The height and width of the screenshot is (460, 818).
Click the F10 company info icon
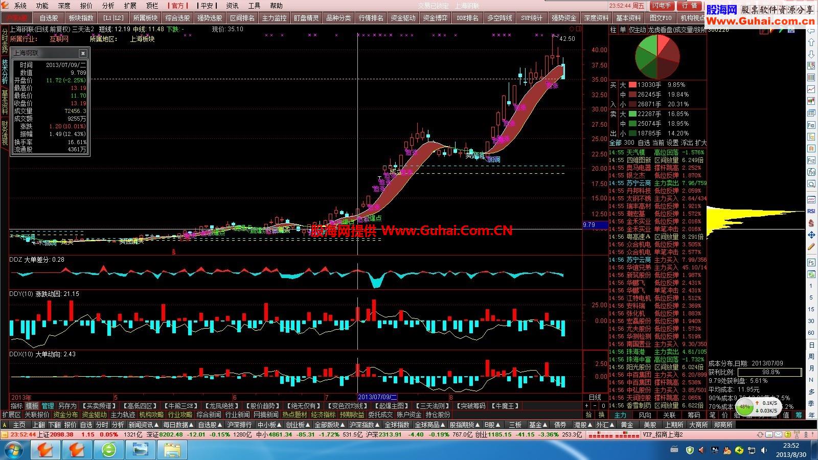[x=811, y=125]
